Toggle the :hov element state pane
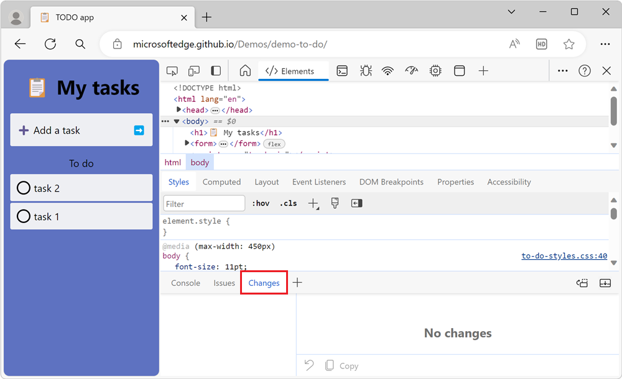Image resolution: width=622 pixels, height=379 pixels. [x=261, y=203]
